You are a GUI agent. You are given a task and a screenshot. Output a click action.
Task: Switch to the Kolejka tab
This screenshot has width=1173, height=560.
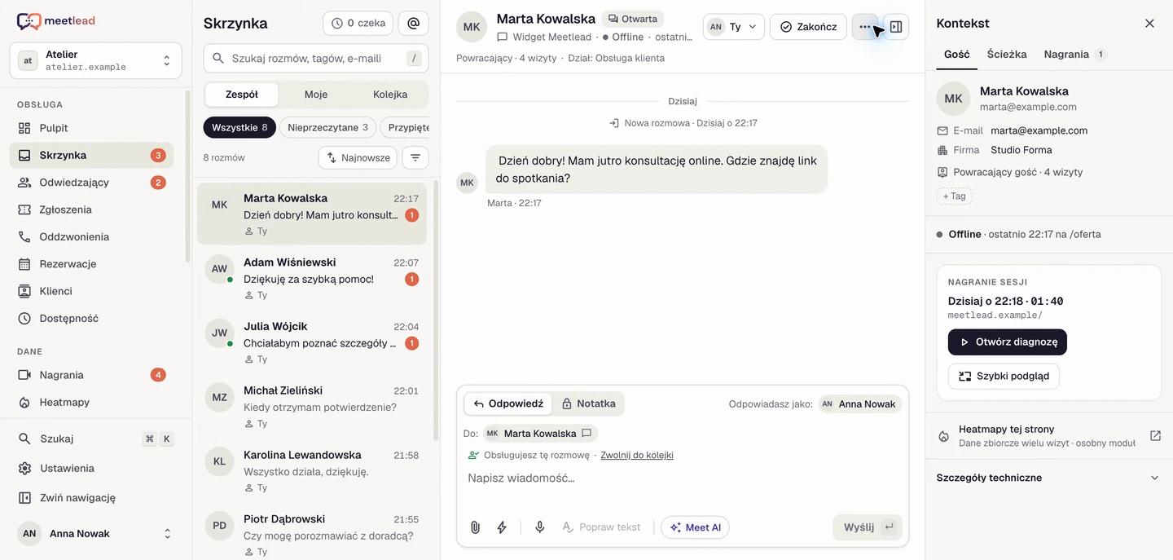[390, 95]
